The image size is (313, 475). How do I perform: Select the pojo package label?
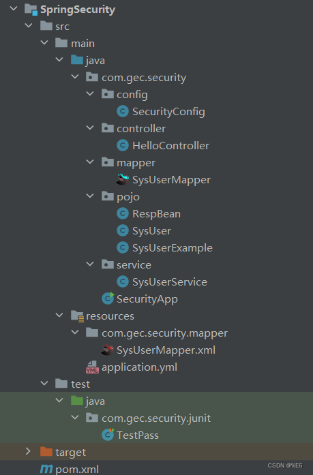tap(128, 197)
